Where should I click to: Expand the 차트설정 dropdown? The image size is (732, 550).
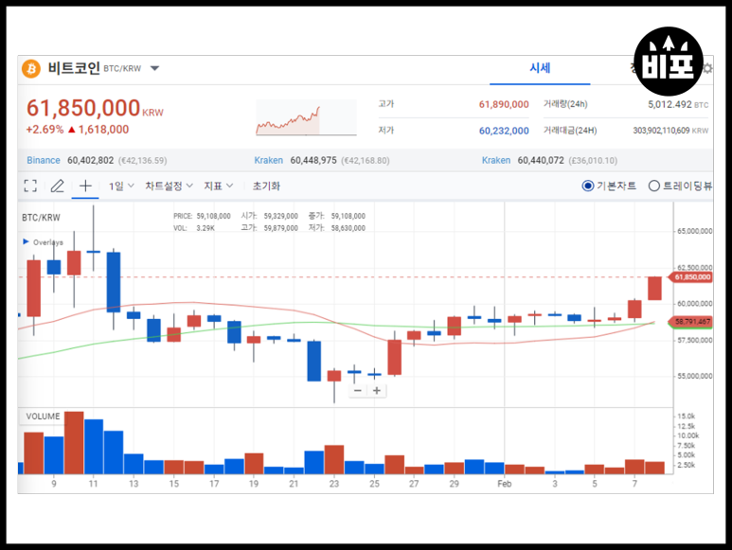tap(169, 186)
